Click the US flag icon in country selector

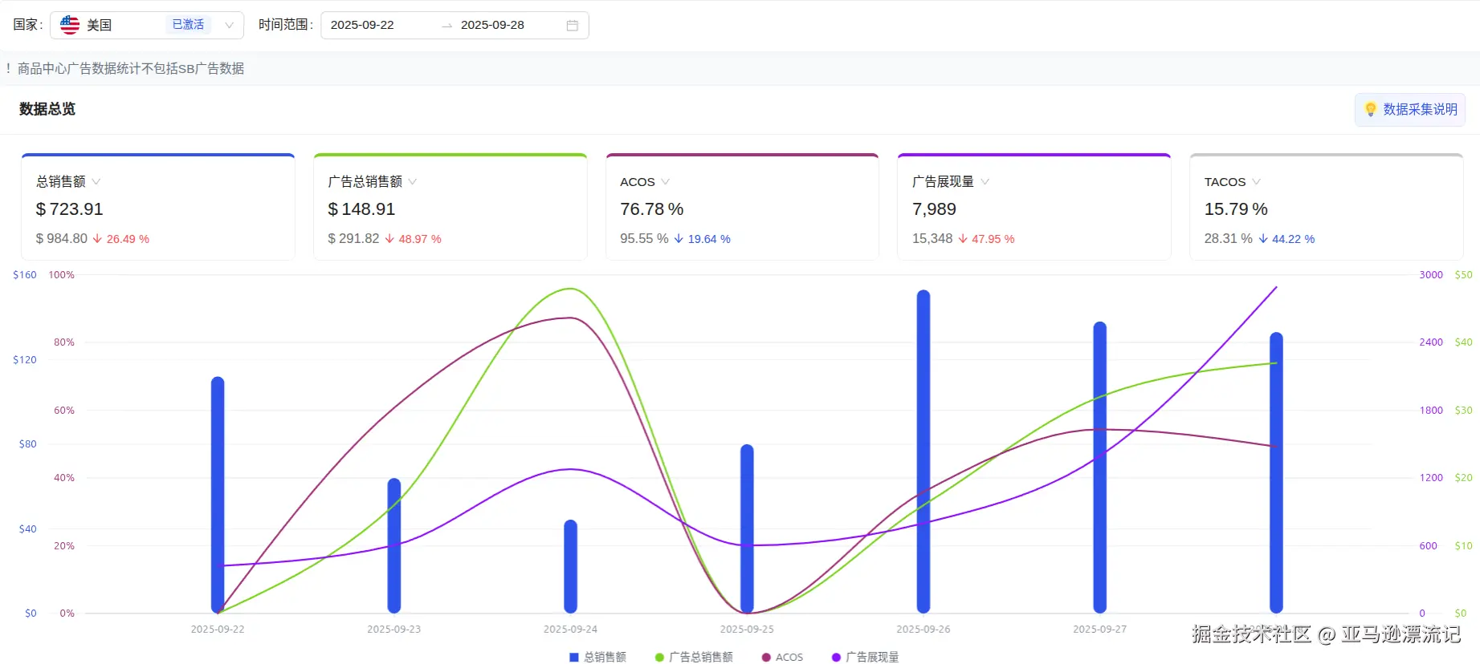point(70,25)
